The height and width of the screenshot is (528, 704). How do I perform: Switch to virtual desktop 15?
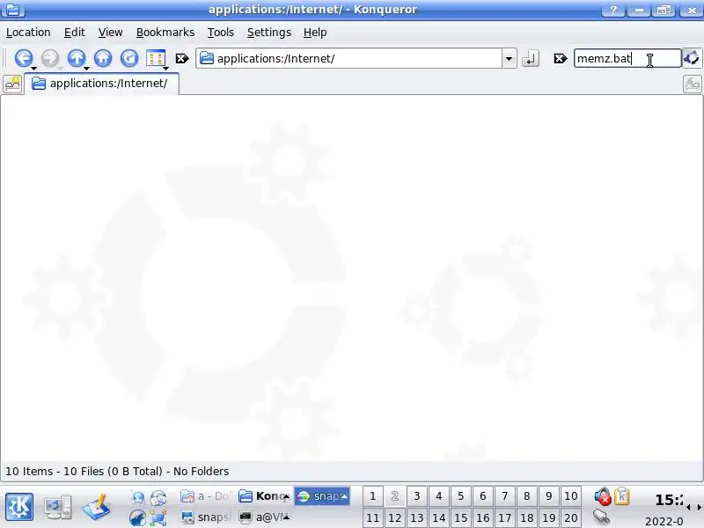[460, 517]
